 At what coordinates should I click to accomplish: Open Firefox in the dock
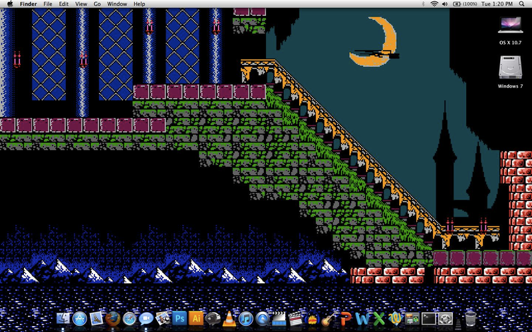tap(113, 319)
